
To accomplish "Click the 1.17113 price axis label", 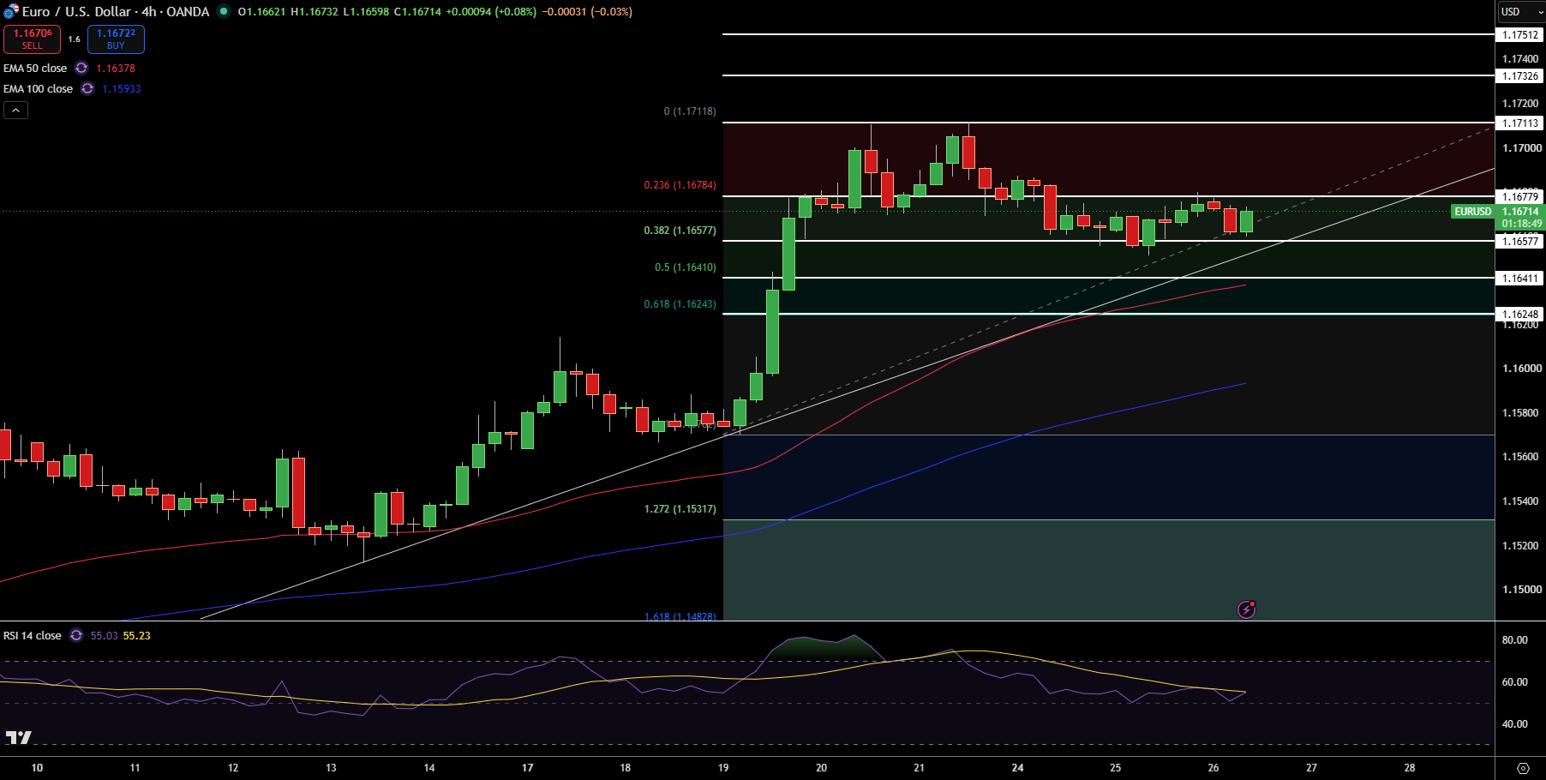I will coord(1520,123).
